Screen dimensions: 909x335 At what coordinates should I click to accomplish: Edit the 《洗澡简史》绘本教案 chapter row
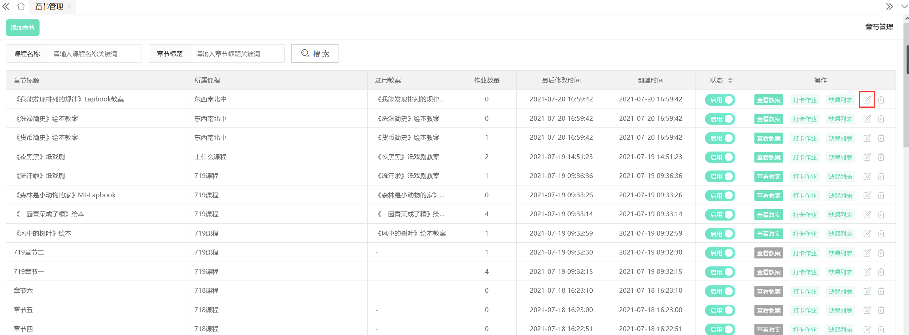click(x=867, y=119)
